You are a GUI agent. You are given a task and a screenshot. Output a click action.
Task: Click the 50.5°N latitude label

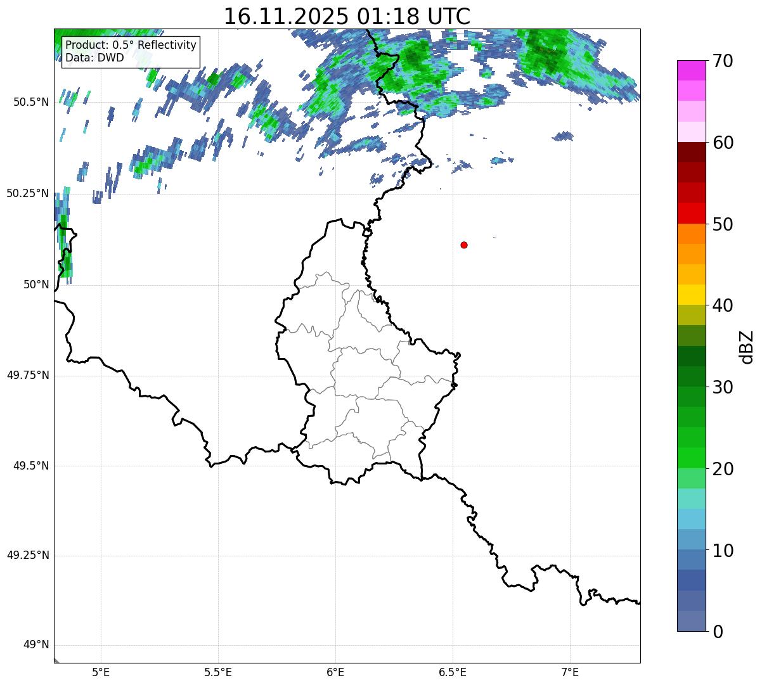click(x=31, y=102)
